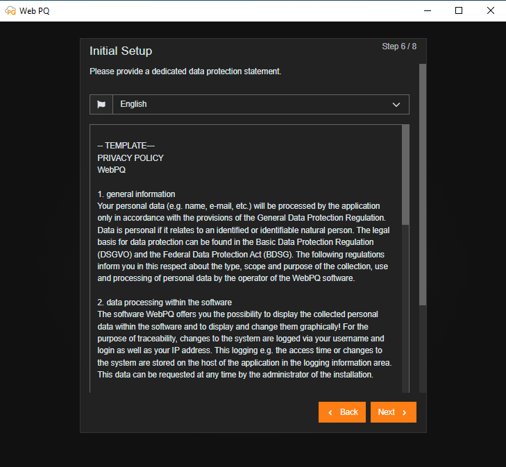Viewport: 506px width, 467px height.
Task: Maximize the Web PQ window
Action: click(459, 10)
